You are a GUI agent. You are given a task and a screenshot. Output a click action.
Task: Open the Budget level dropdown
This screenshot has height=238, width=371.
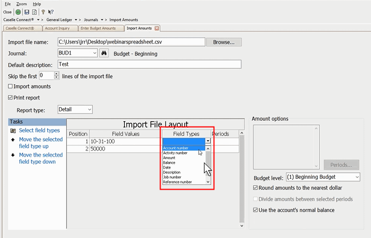(356, 177)
